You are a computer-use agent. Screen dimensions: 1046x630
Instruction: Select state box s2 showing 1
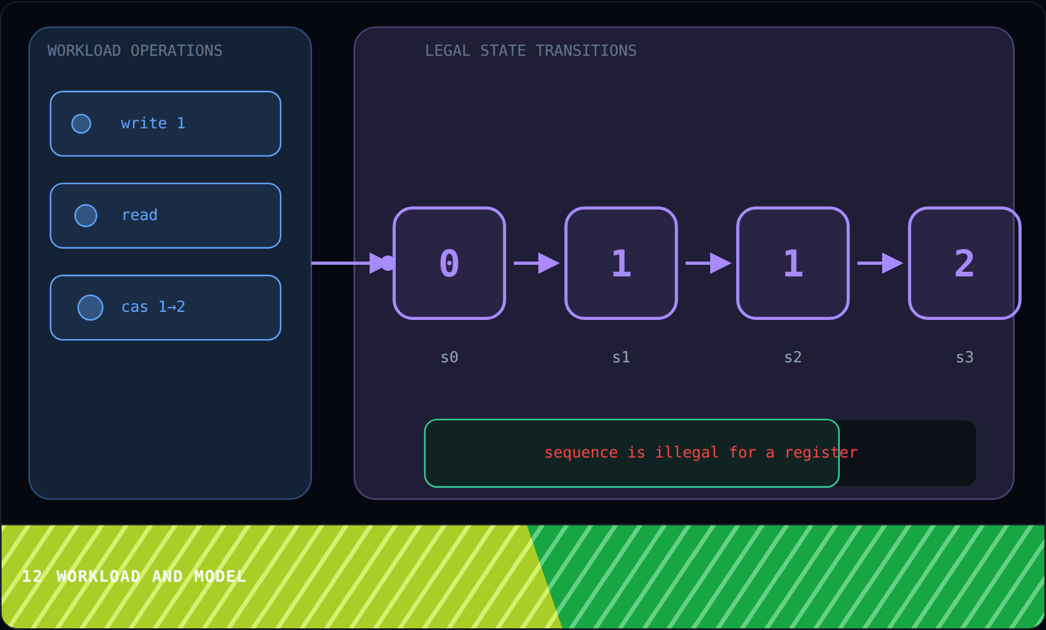tap(793, 263)
